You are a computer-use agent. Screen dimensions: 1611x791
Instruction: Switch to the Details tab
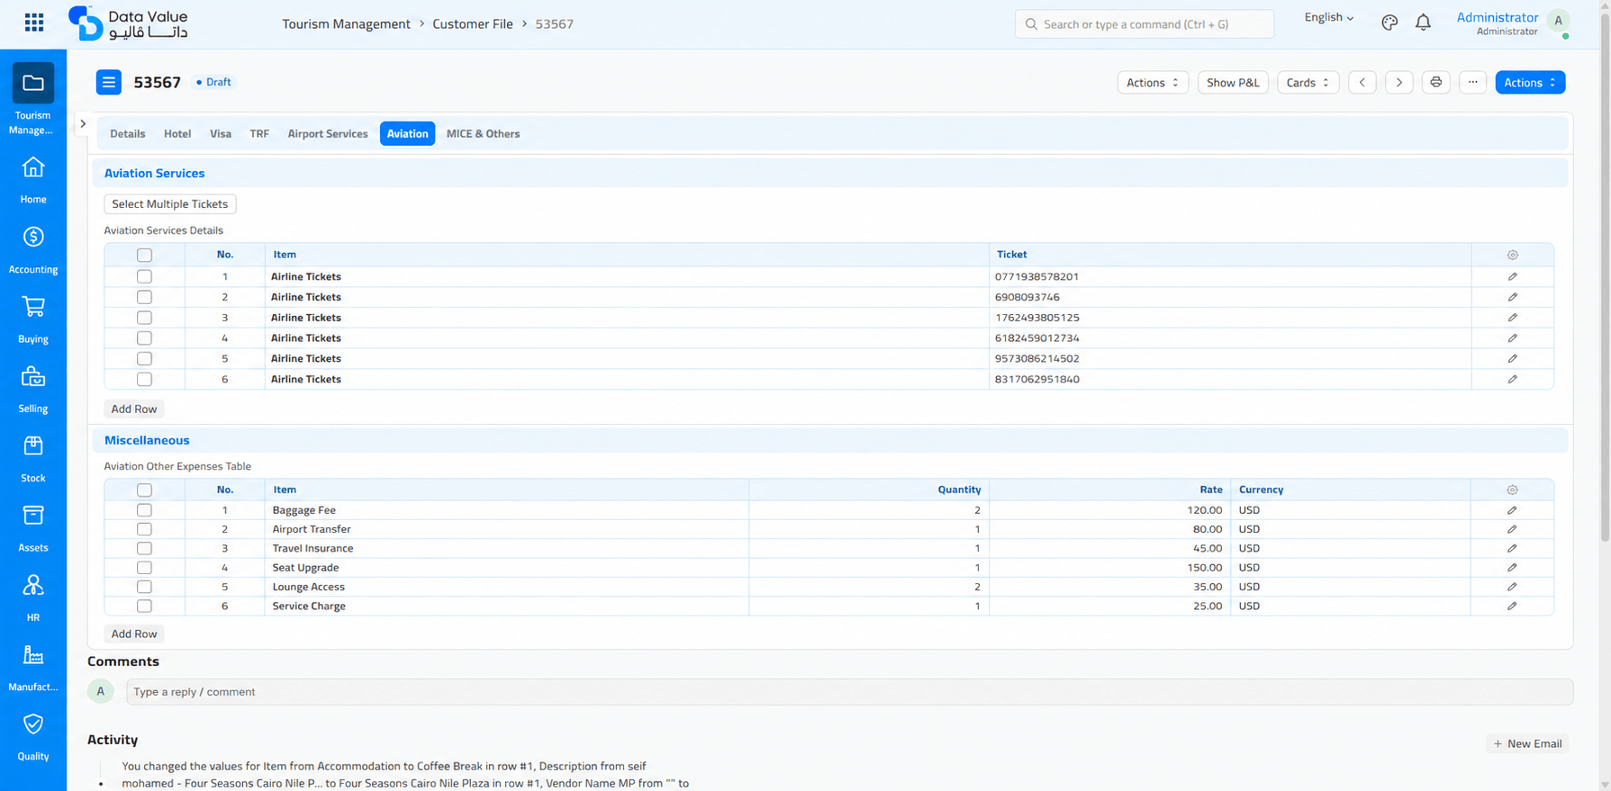pyautogui.click(x=128, y=133)
